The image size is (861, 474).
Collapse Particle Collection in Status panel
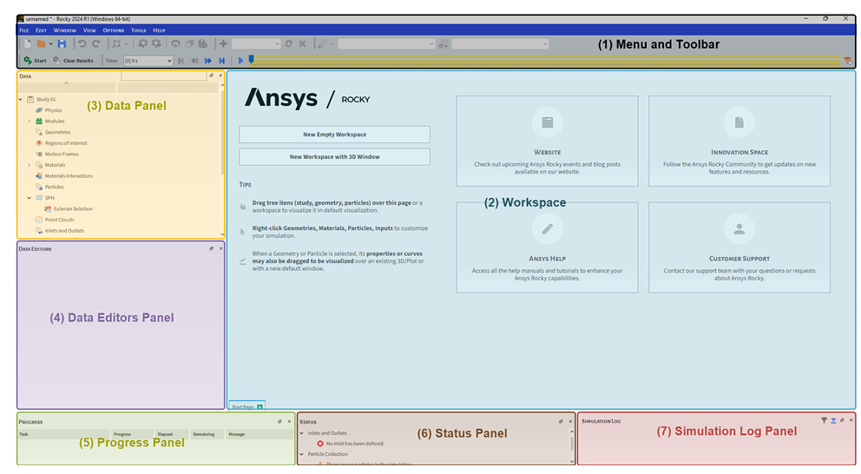(301, 454)
